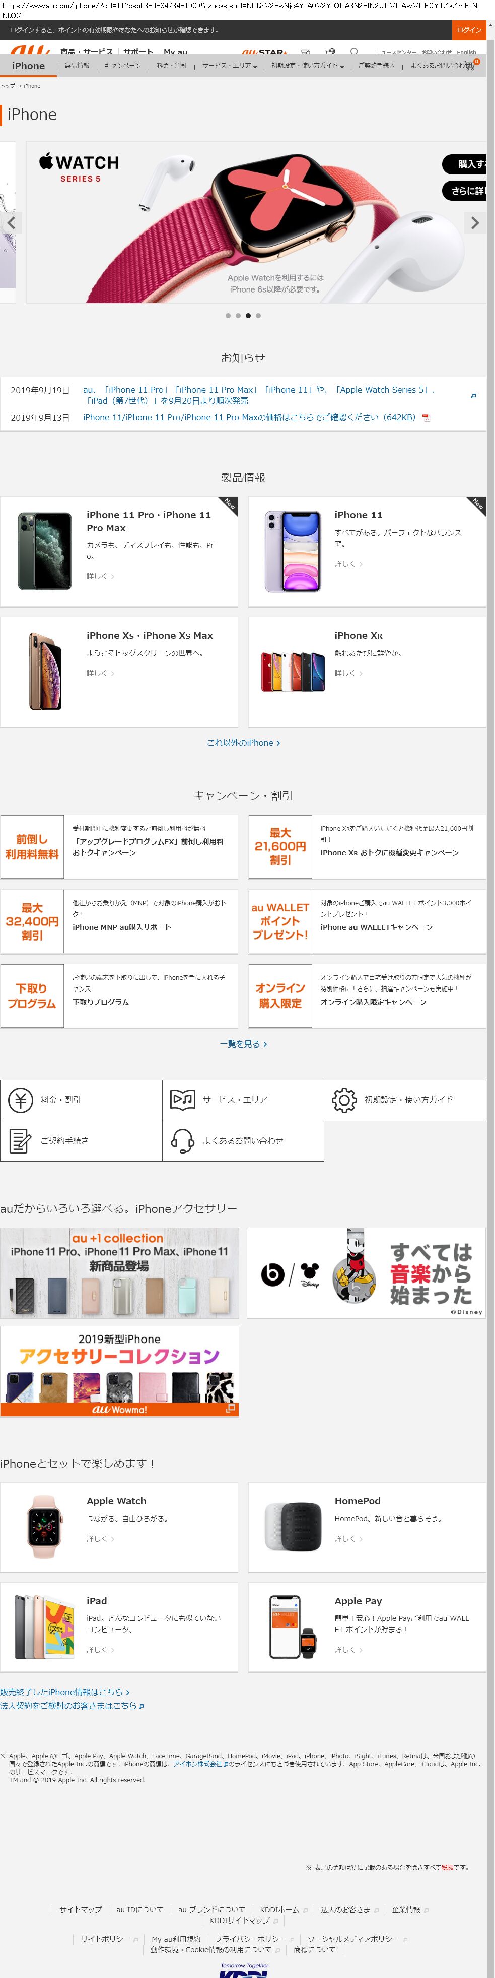This screenshot has width=495, height=1978.
Task: Open Beats Disney Mickey banner
Action: tap(366, 1273)
